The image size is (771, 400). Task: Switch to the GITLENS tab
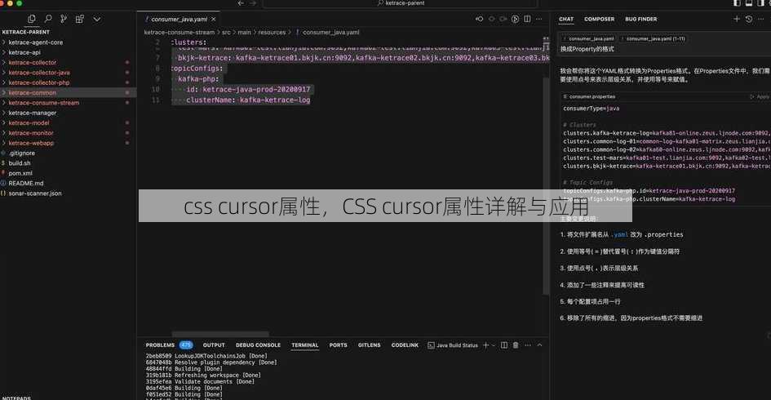tap(369, 344)
